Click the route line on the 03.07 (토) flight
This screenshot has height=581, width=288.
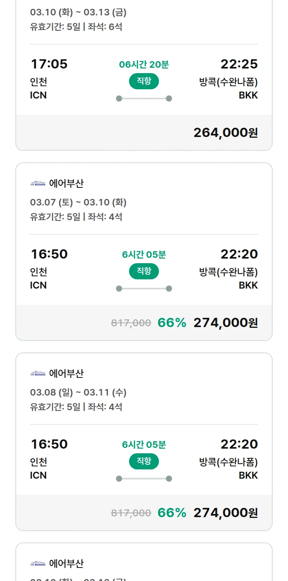coord(144,289)
